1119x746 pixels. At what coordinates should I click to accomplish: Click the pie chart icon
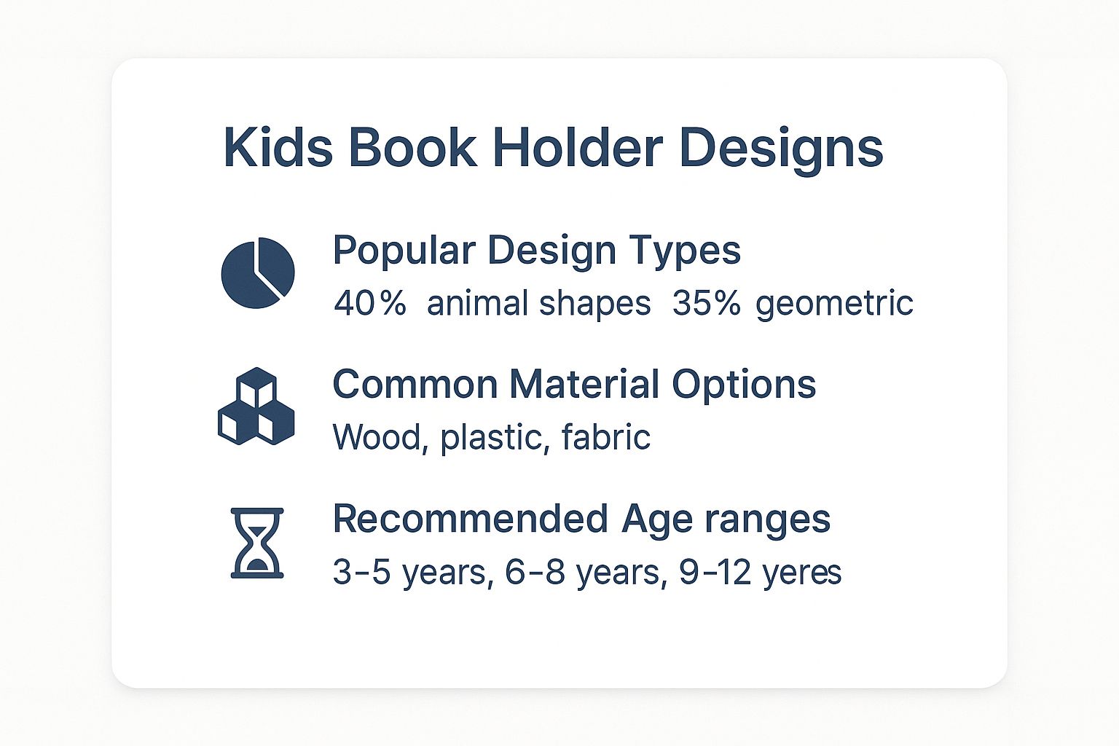pos(258,272)
